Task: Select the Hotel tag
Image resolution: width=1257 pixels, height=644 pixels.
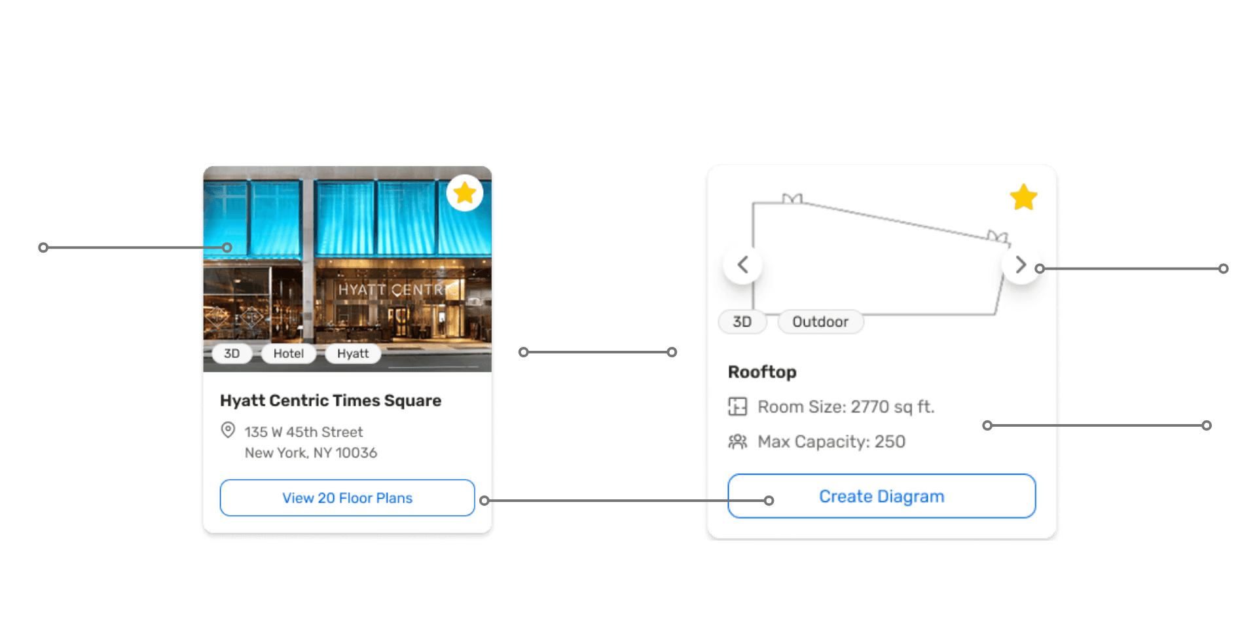Action: click(289, 353)
